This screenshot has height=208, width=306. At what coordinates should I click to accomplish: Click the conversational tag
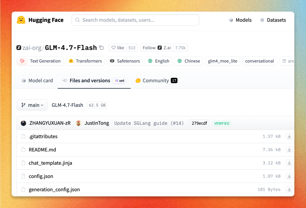point(260,61)
